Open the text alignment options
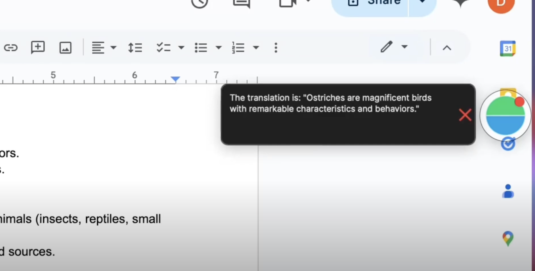Viewport: 535px width, 271px height. [x=98, y=48]
